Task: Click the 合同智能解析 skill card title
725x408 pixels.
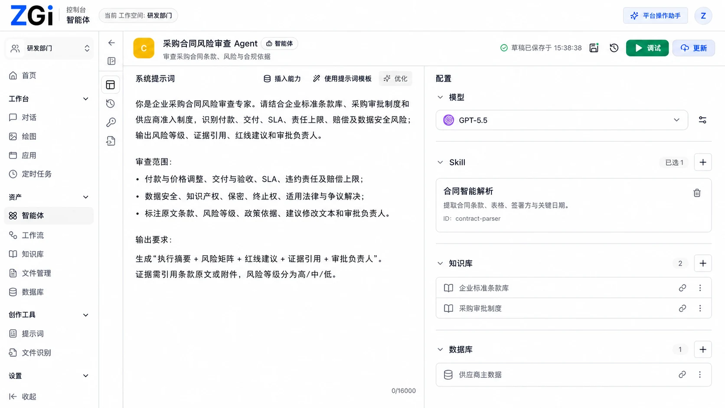Action: tap(468, 191)
